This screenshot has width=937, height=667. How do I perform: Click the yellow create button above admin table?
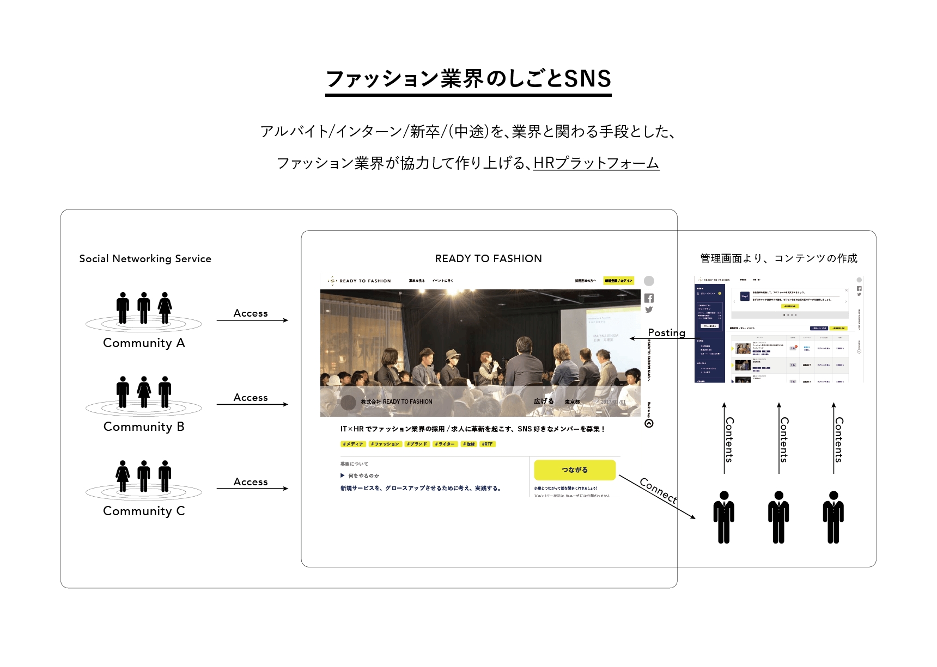pyautogui.click(x=838, y=328)
